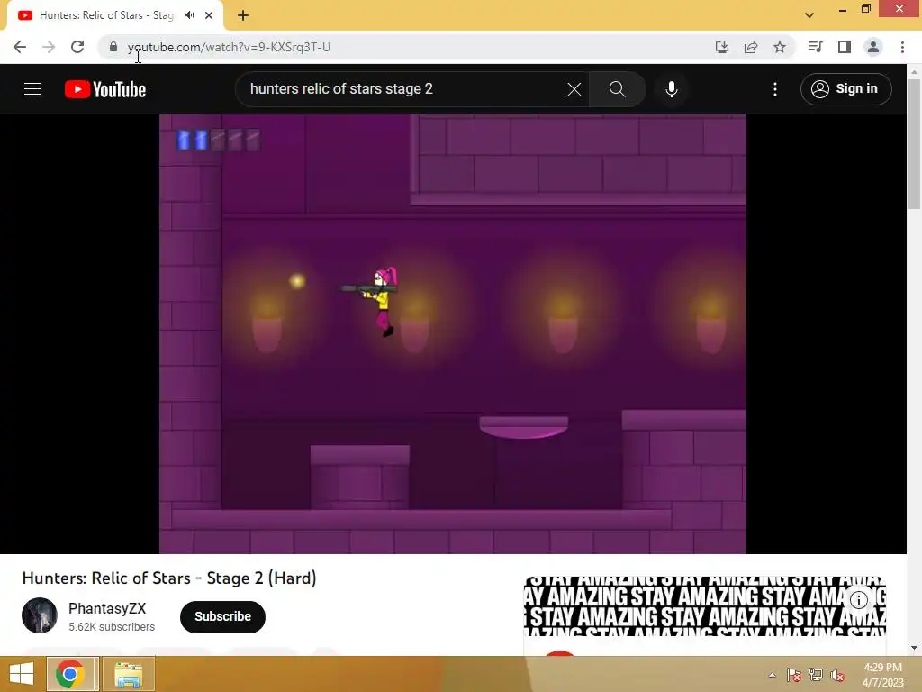Click the scrollbar down arrow
Viewport: 922px width, 692px height.
click(x=914, y=648)
